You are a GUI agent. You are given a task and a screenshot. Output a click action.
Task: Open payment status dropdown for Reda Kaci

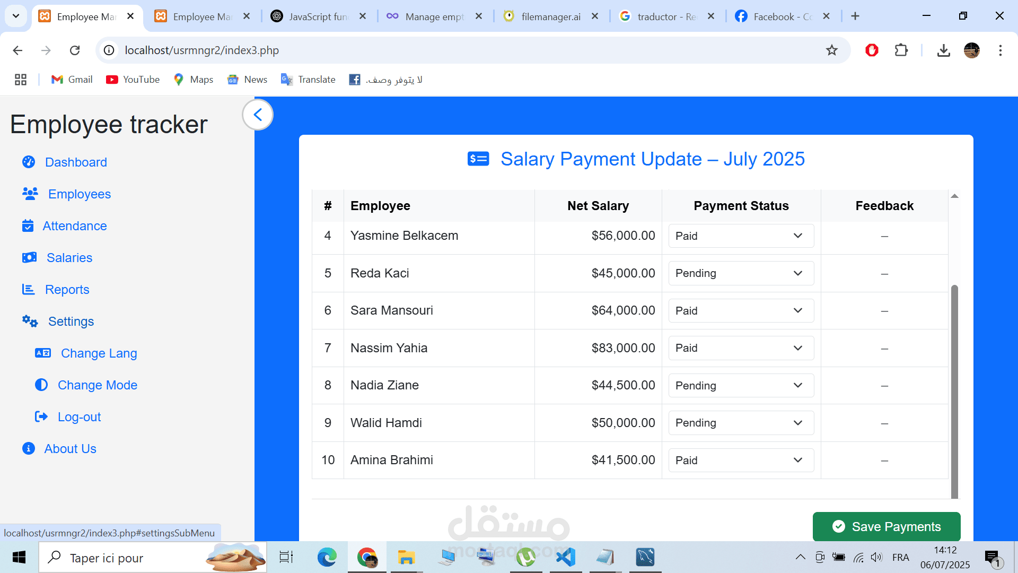741,273
